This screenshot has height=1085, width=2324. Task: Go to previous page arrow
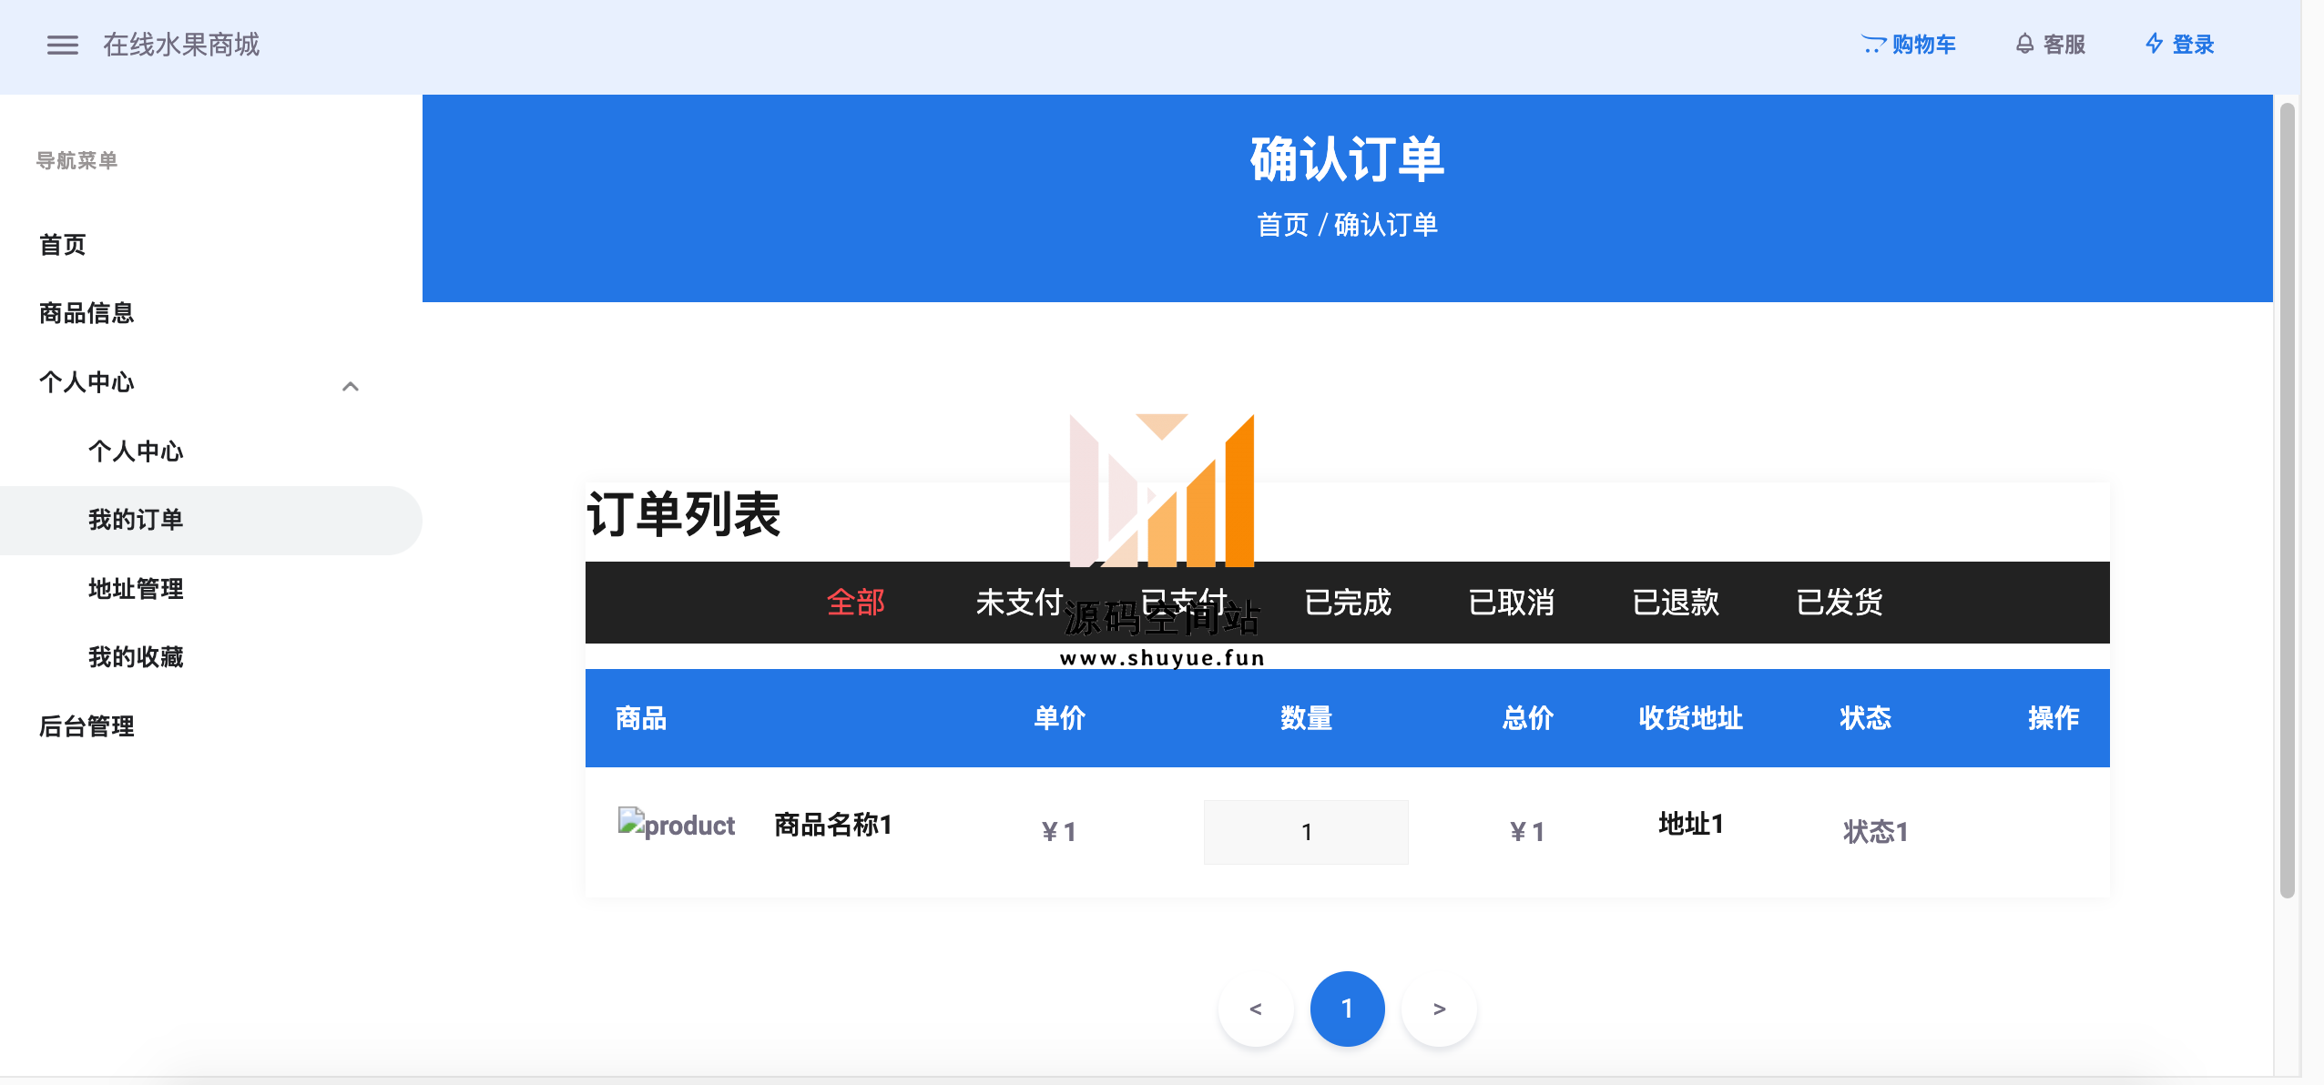click(1256, 1009)
